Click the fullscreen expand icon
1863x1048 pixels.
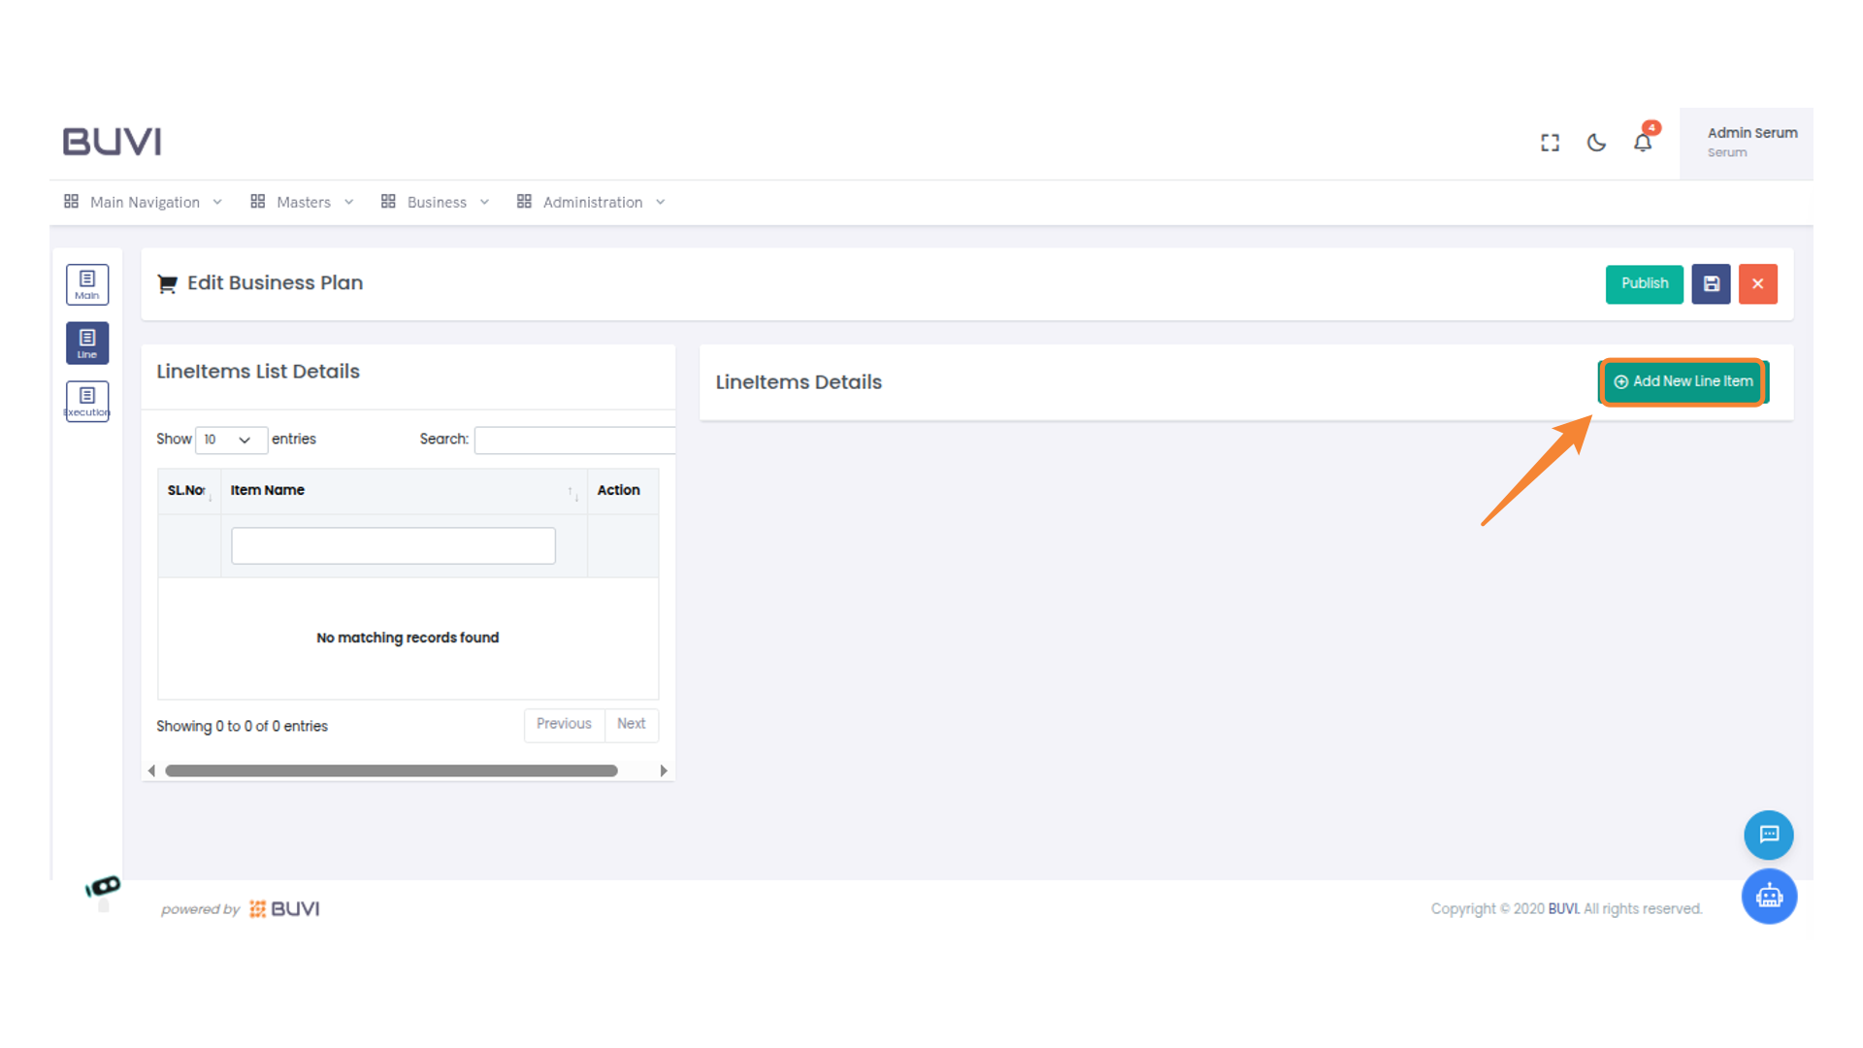click(x=1550, y=143)
